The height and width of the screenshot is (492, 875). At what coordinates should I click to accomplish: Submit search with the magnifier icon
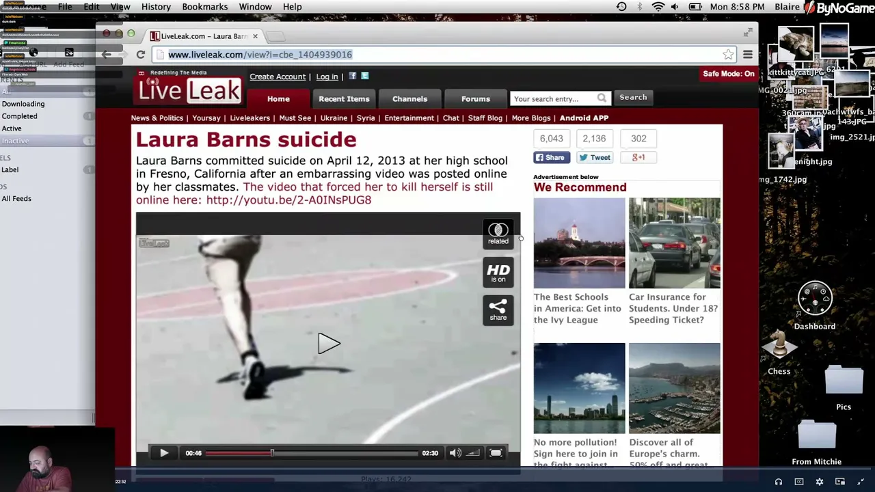tap(602, 98)
